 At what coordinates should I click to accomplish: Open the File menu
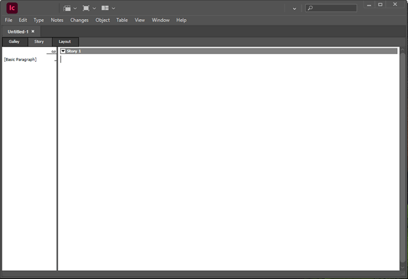pyautogui.click(x=8, y=20)
